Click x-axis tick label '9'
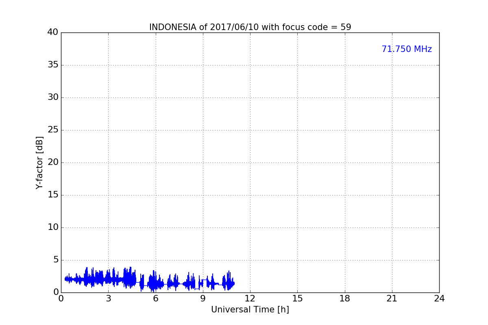Viewport: 488px width, 325px height. [x=203, y=299]
